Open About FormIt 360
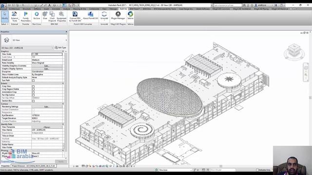The image size is (312, 175). point(90,16)
